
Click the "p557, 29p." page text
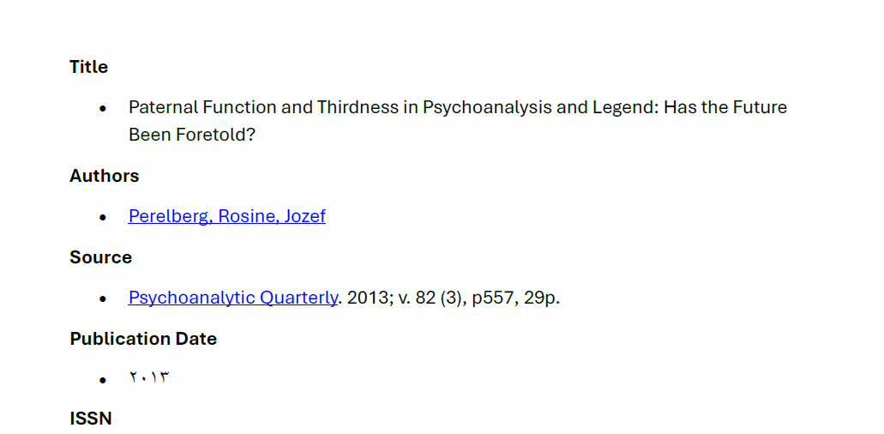point(516,298)
